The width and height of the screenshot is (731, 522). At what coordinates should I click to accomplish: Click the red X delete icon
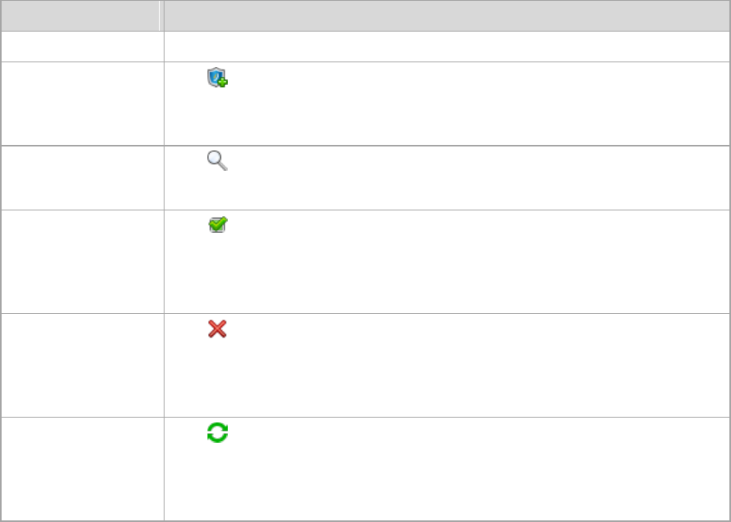pyautogui.click(x=217, y=329)
